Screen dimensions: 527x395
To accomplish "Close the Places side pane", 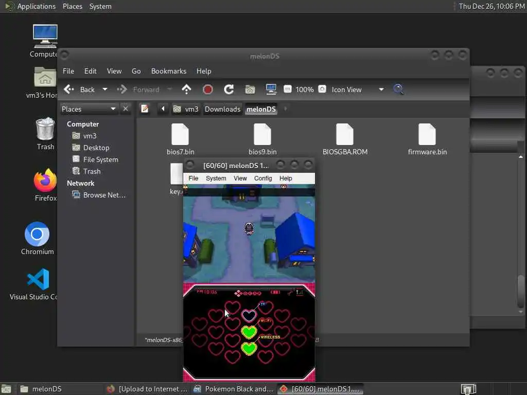I will pyautogui.click(x=126, y=109).
